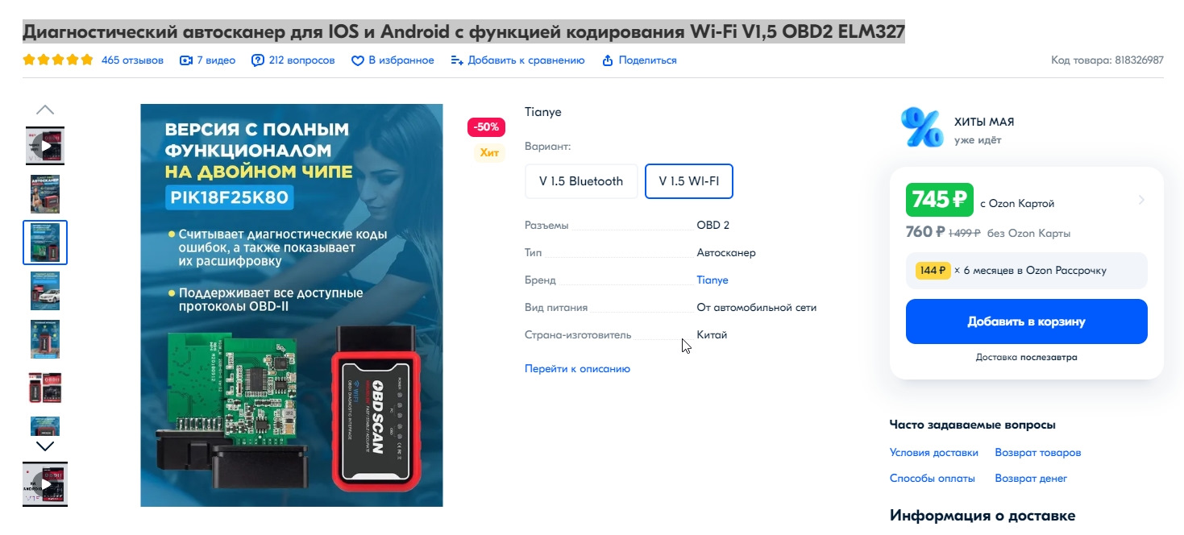Add item with Добавить в корзину button
This screenshot has height=535, width=1184.
(1026, 321)
